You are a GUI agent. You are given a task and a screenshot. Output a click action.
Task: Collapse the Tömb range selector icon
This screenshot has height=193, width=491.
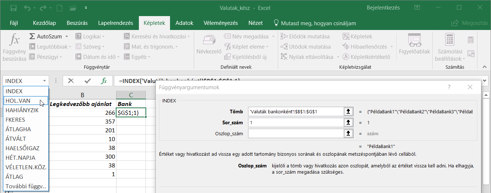[348, 111]
